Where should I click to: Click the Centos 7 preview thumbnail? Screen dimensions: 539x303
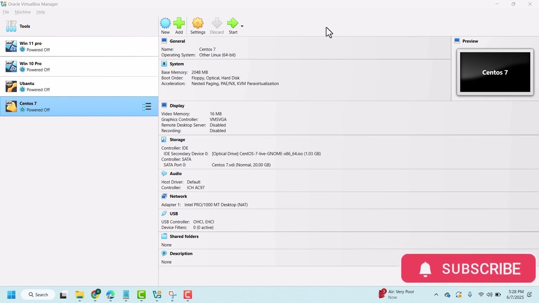pyautogui.click(x=495, y=72)
